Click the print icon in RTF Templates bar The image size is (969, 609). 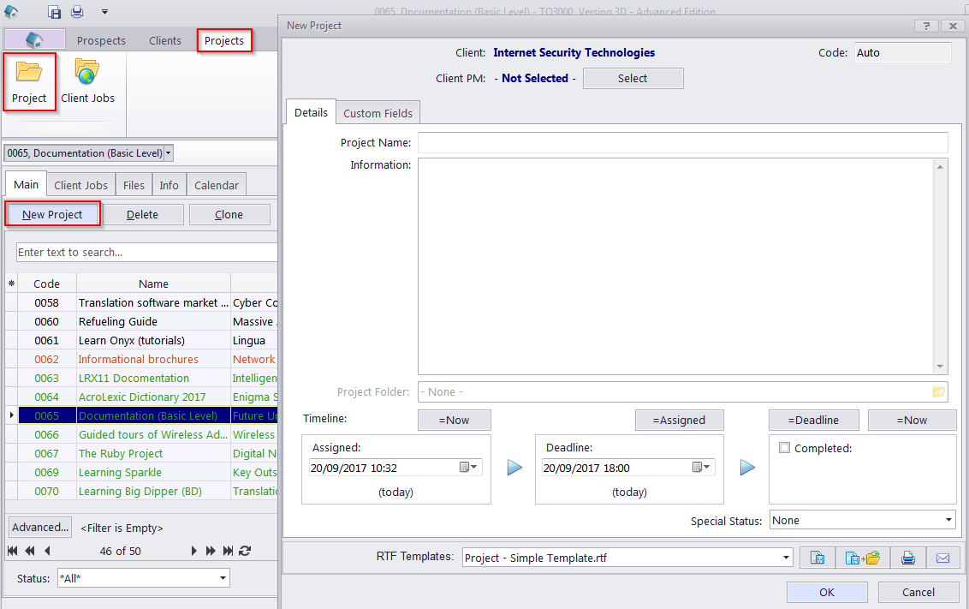[x=908, y=558]
